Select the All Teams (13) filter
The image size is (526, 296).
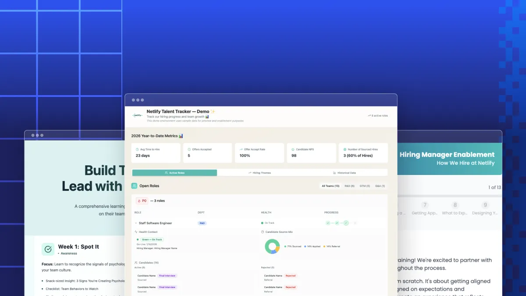331,186
